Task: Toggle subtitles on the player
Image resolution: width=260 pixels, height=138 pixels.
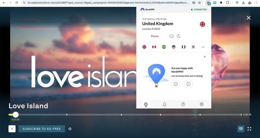Action: [x=241, y=129]
